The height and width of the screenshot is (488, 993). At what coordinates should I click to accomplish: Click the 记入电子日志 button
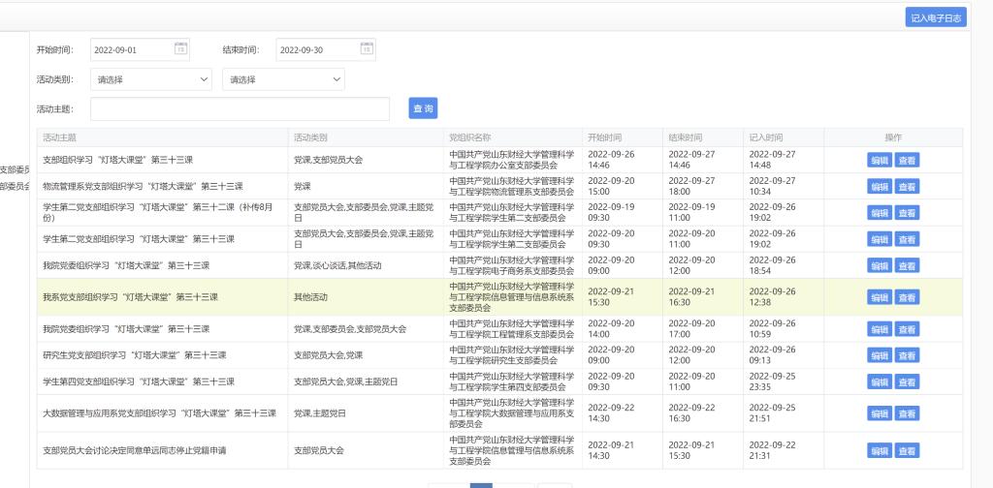(x=937, y=17)
